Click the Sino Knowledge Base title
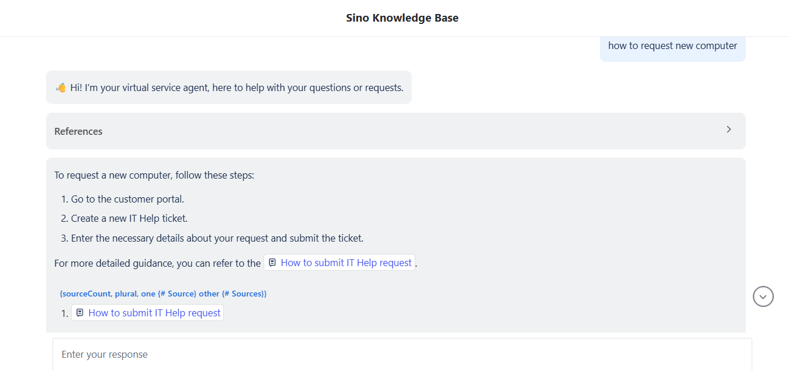Viewport: 789px width, 370px height. click(x=402, y=18)
